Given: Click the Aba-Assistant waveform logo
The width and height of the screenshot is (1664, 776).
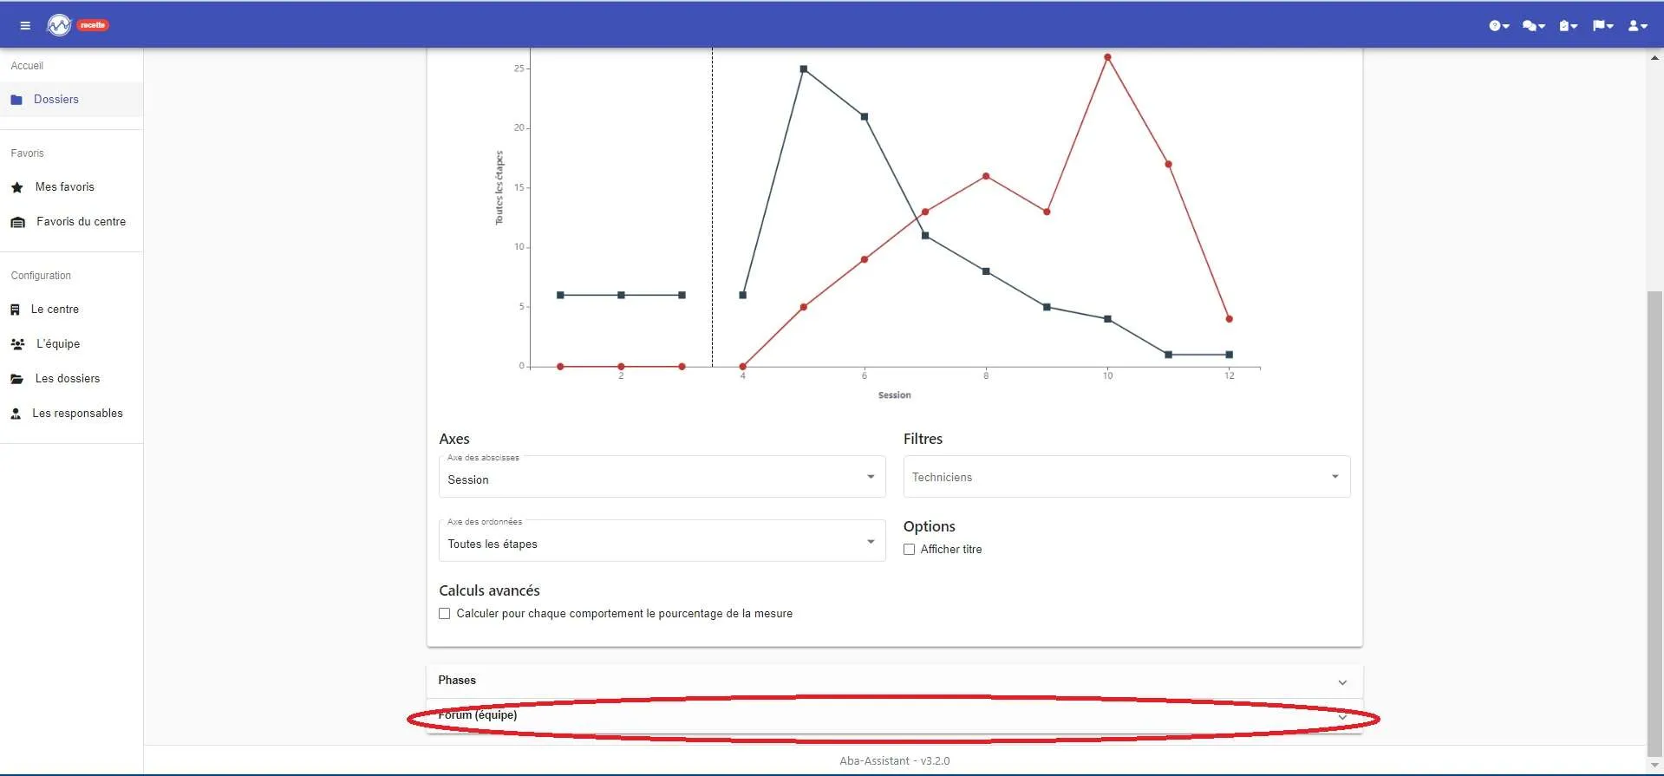Looking at the screenshot, I should (59, 25).
